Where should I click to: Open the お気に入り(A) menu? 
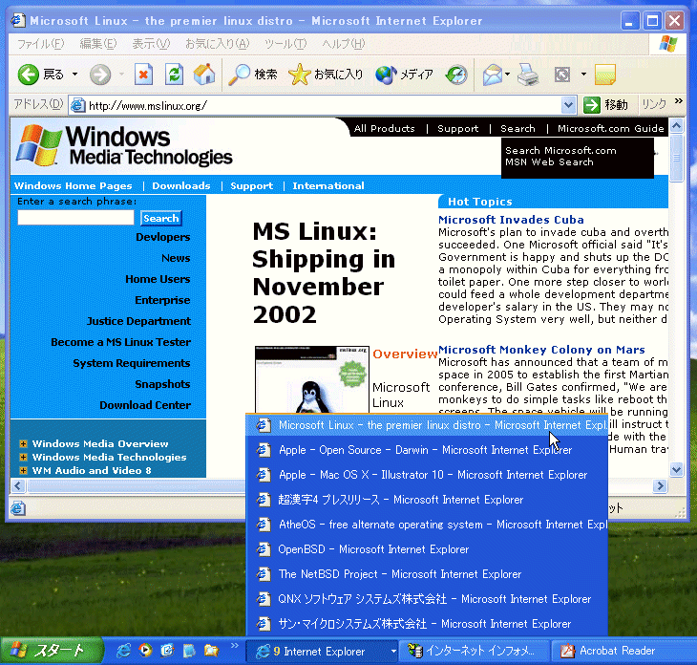click(x=218, y=44)
